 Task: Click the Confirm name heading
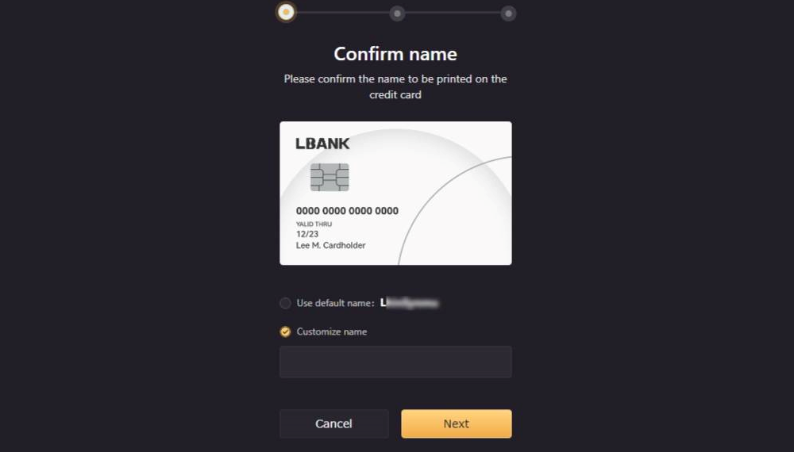[x=395, y=54]
